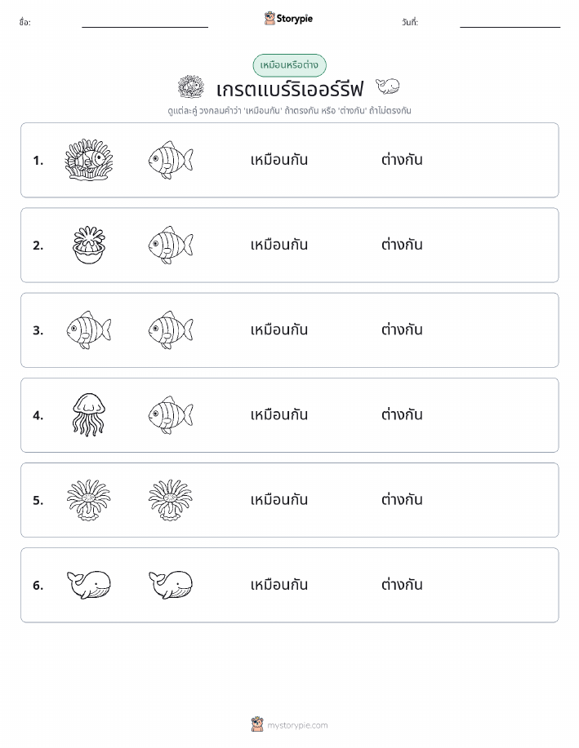
Task: Select ต่างกัน for row 1
Action: tap(402, 160)
